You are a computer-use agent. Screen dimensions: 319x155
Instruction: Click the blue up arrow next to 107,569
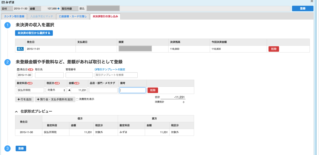click(x=59, y=8)
